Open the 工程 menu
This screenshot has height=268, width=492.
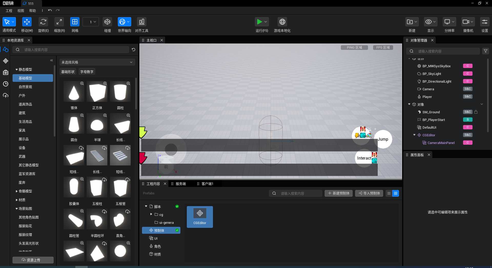pos(9,10)
